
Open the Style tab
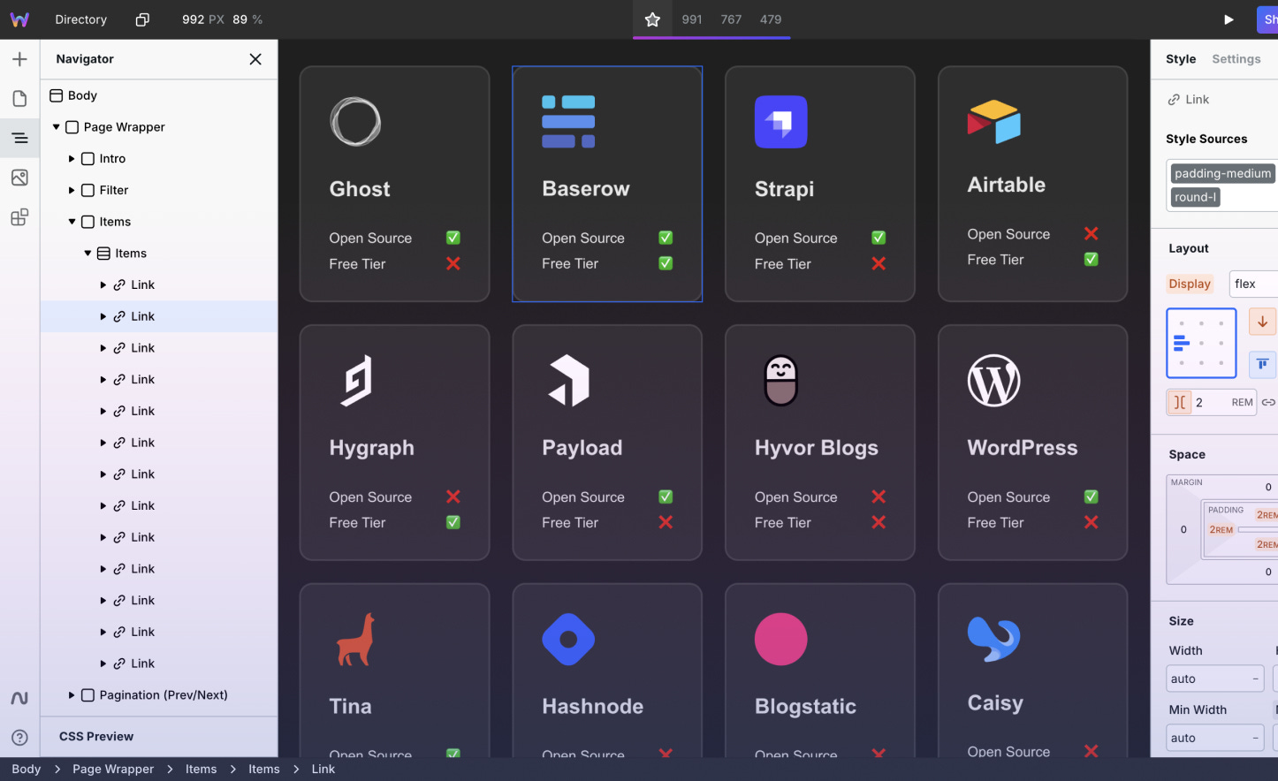pyautogui.click(x=1181, y=59)
